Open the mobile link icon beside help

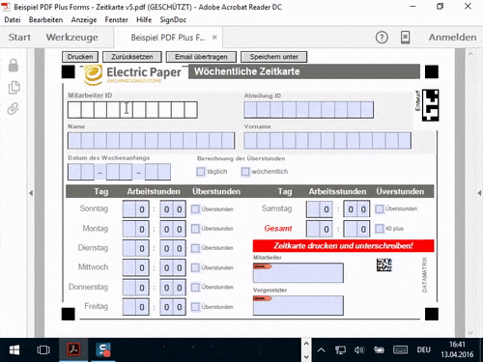405,38
